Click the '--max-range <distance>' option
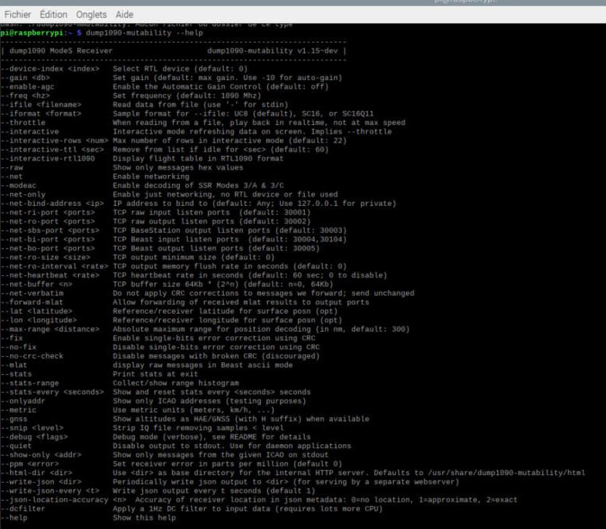 click(x=50, y=329)
